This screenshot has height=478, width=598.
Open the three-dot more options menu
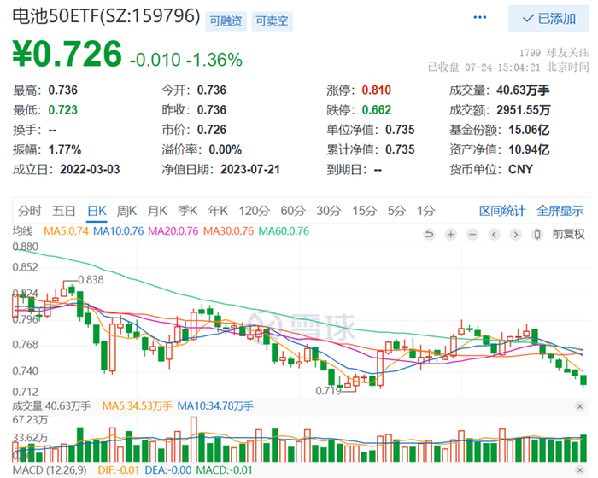coord(479,18)
